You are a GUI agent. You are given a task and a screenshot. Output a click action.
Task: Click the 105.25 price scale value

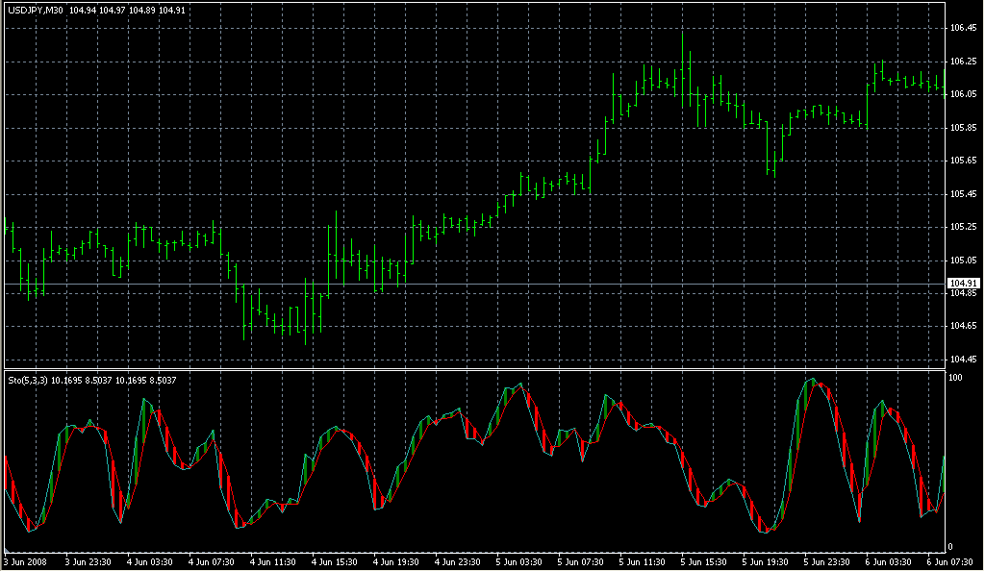pyautogui.click(x=963, y=227)
